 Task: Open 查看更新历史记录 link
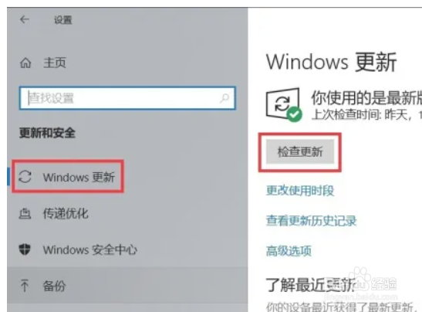tap(312, 221)
